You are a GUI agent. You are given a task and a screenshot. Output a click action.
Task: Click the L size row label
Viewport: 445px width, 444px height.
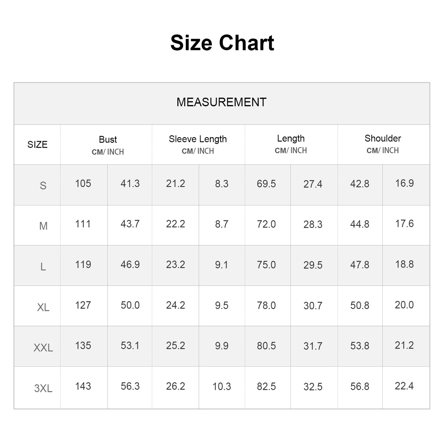pos(43,267)
